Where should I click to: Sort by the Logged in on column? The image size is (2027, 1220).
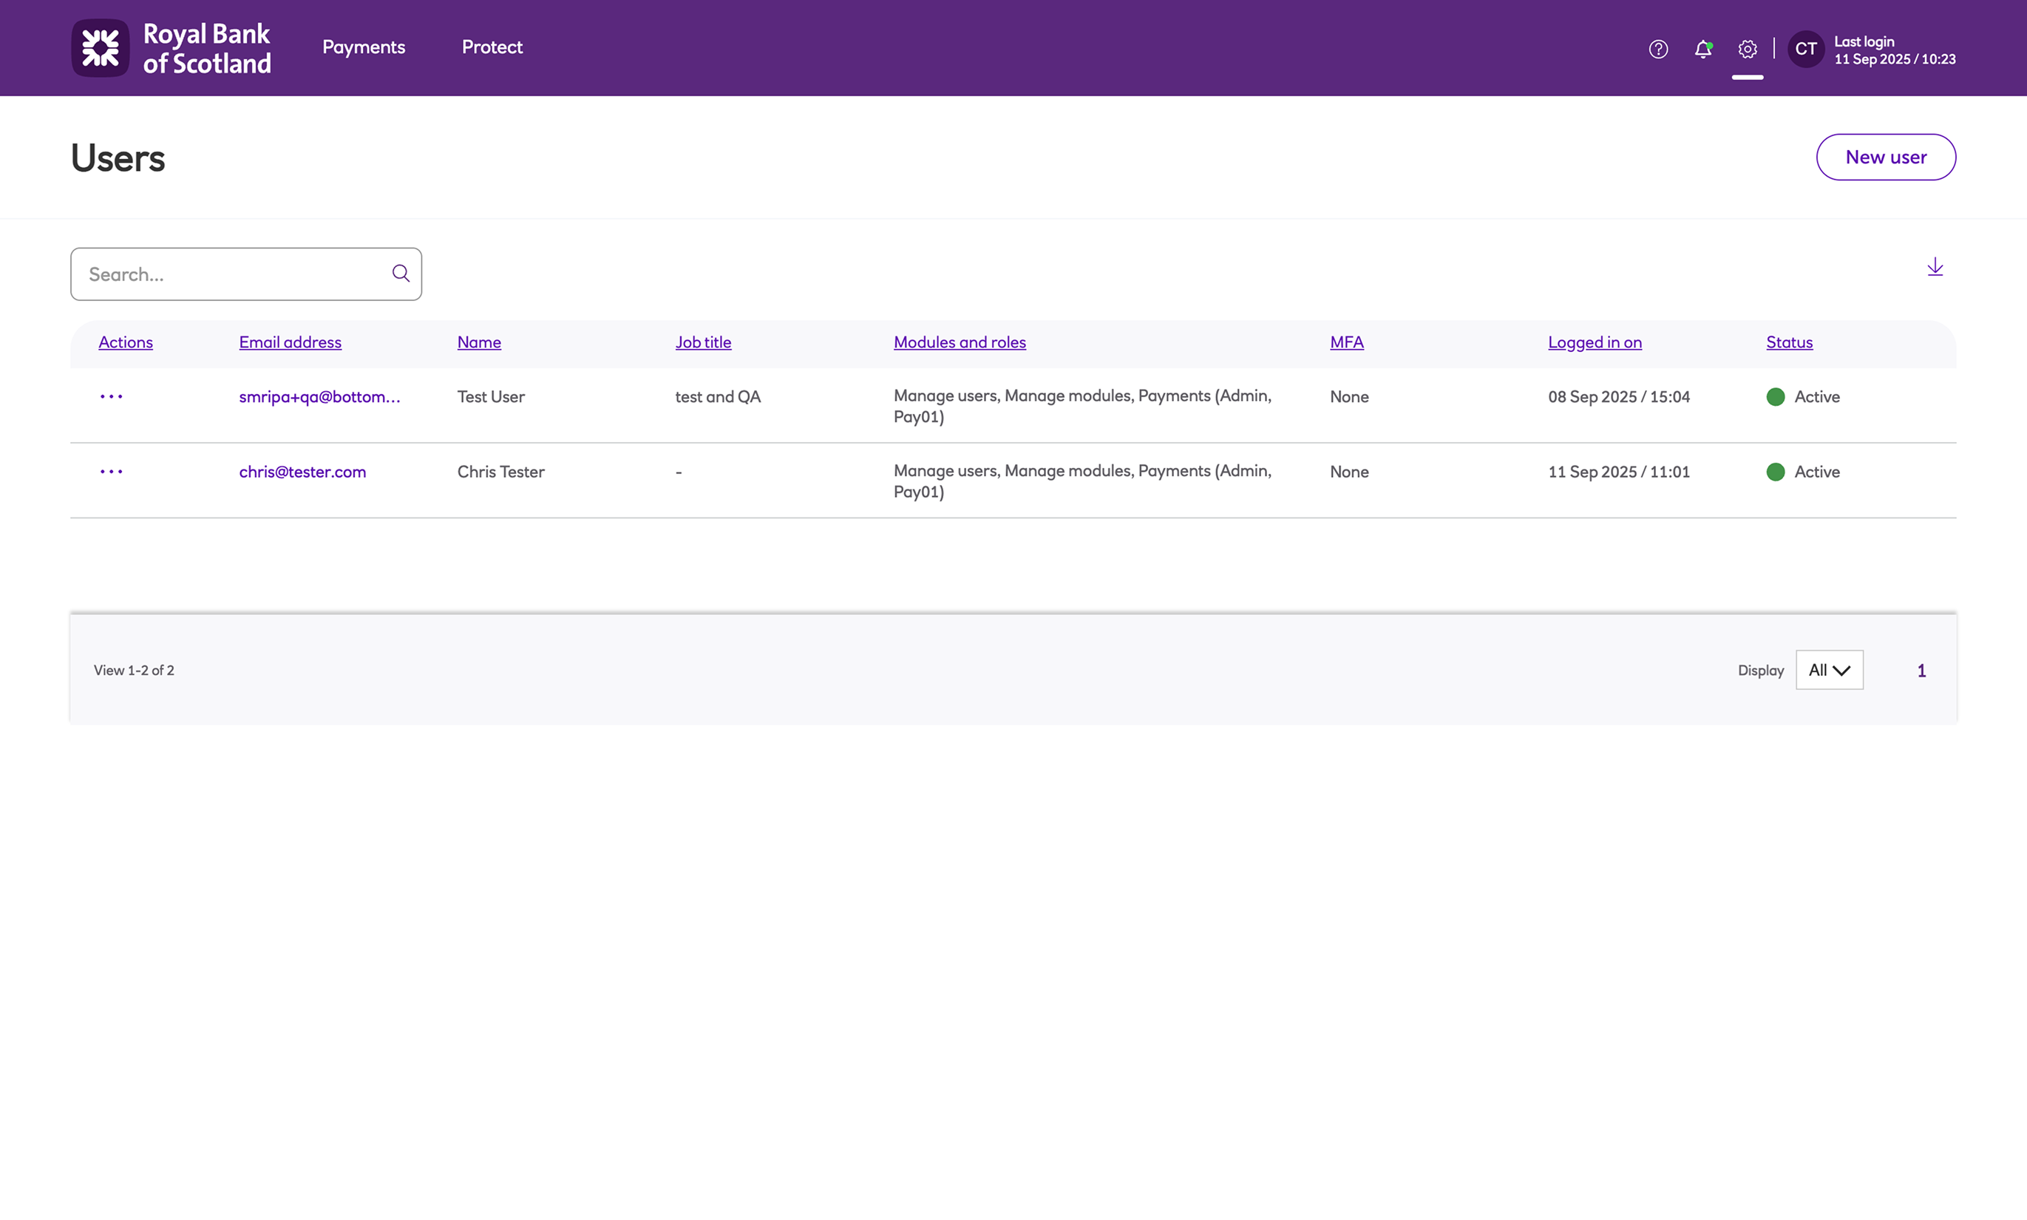[1594, 343]
